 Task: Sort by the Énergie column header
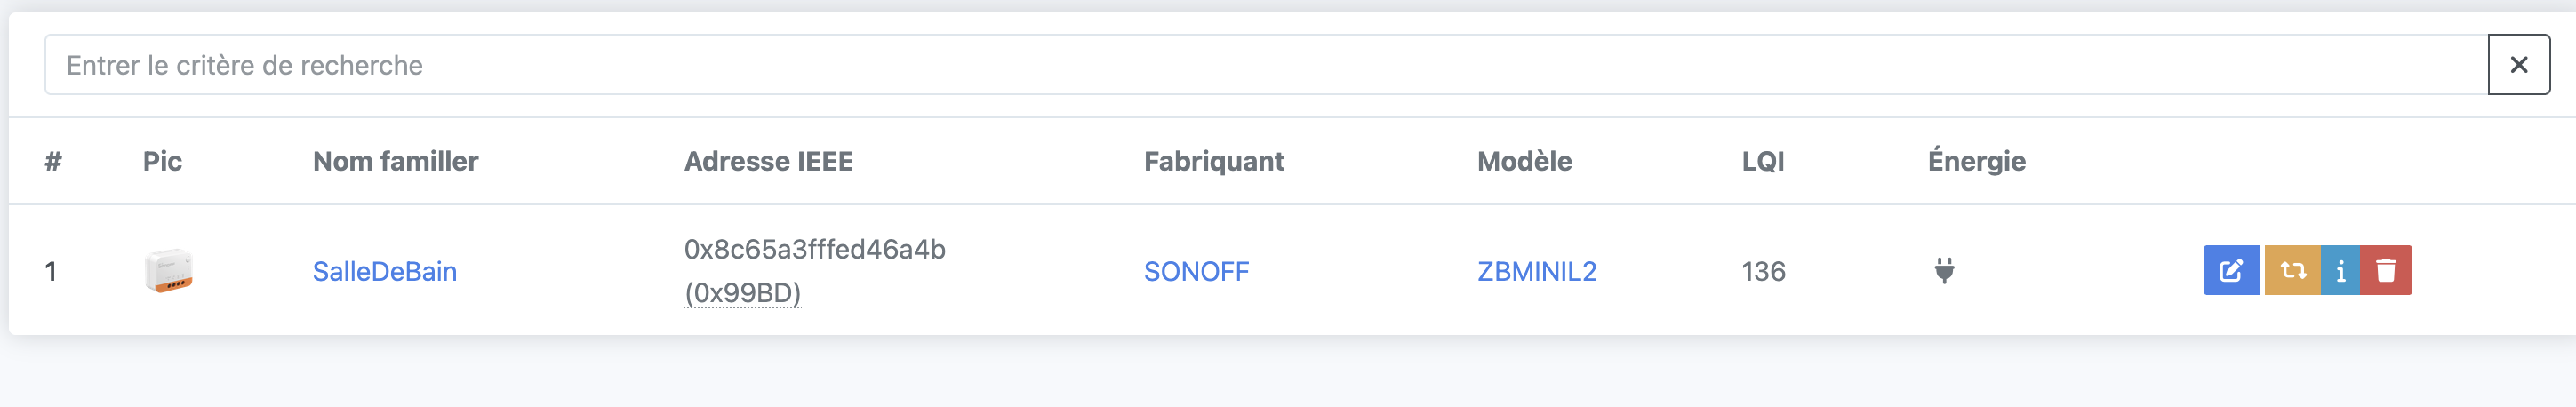click(x=1976, y=161)
